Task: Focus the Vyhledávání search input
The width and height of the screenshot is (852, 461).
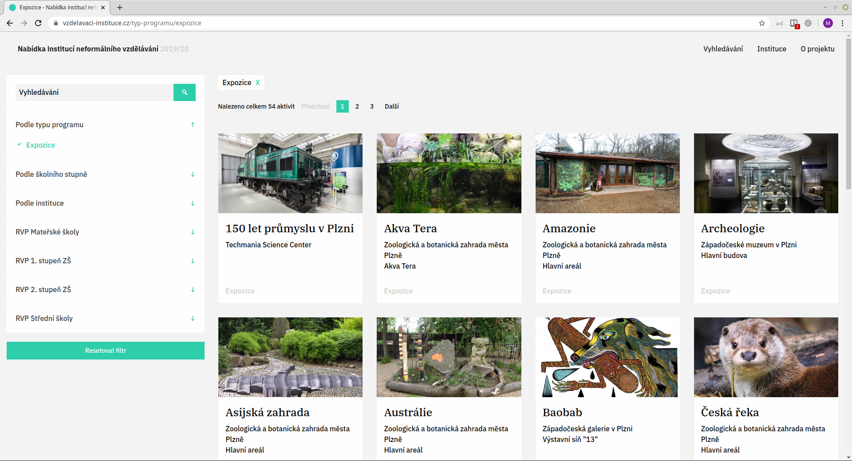Action: (94, 92)
